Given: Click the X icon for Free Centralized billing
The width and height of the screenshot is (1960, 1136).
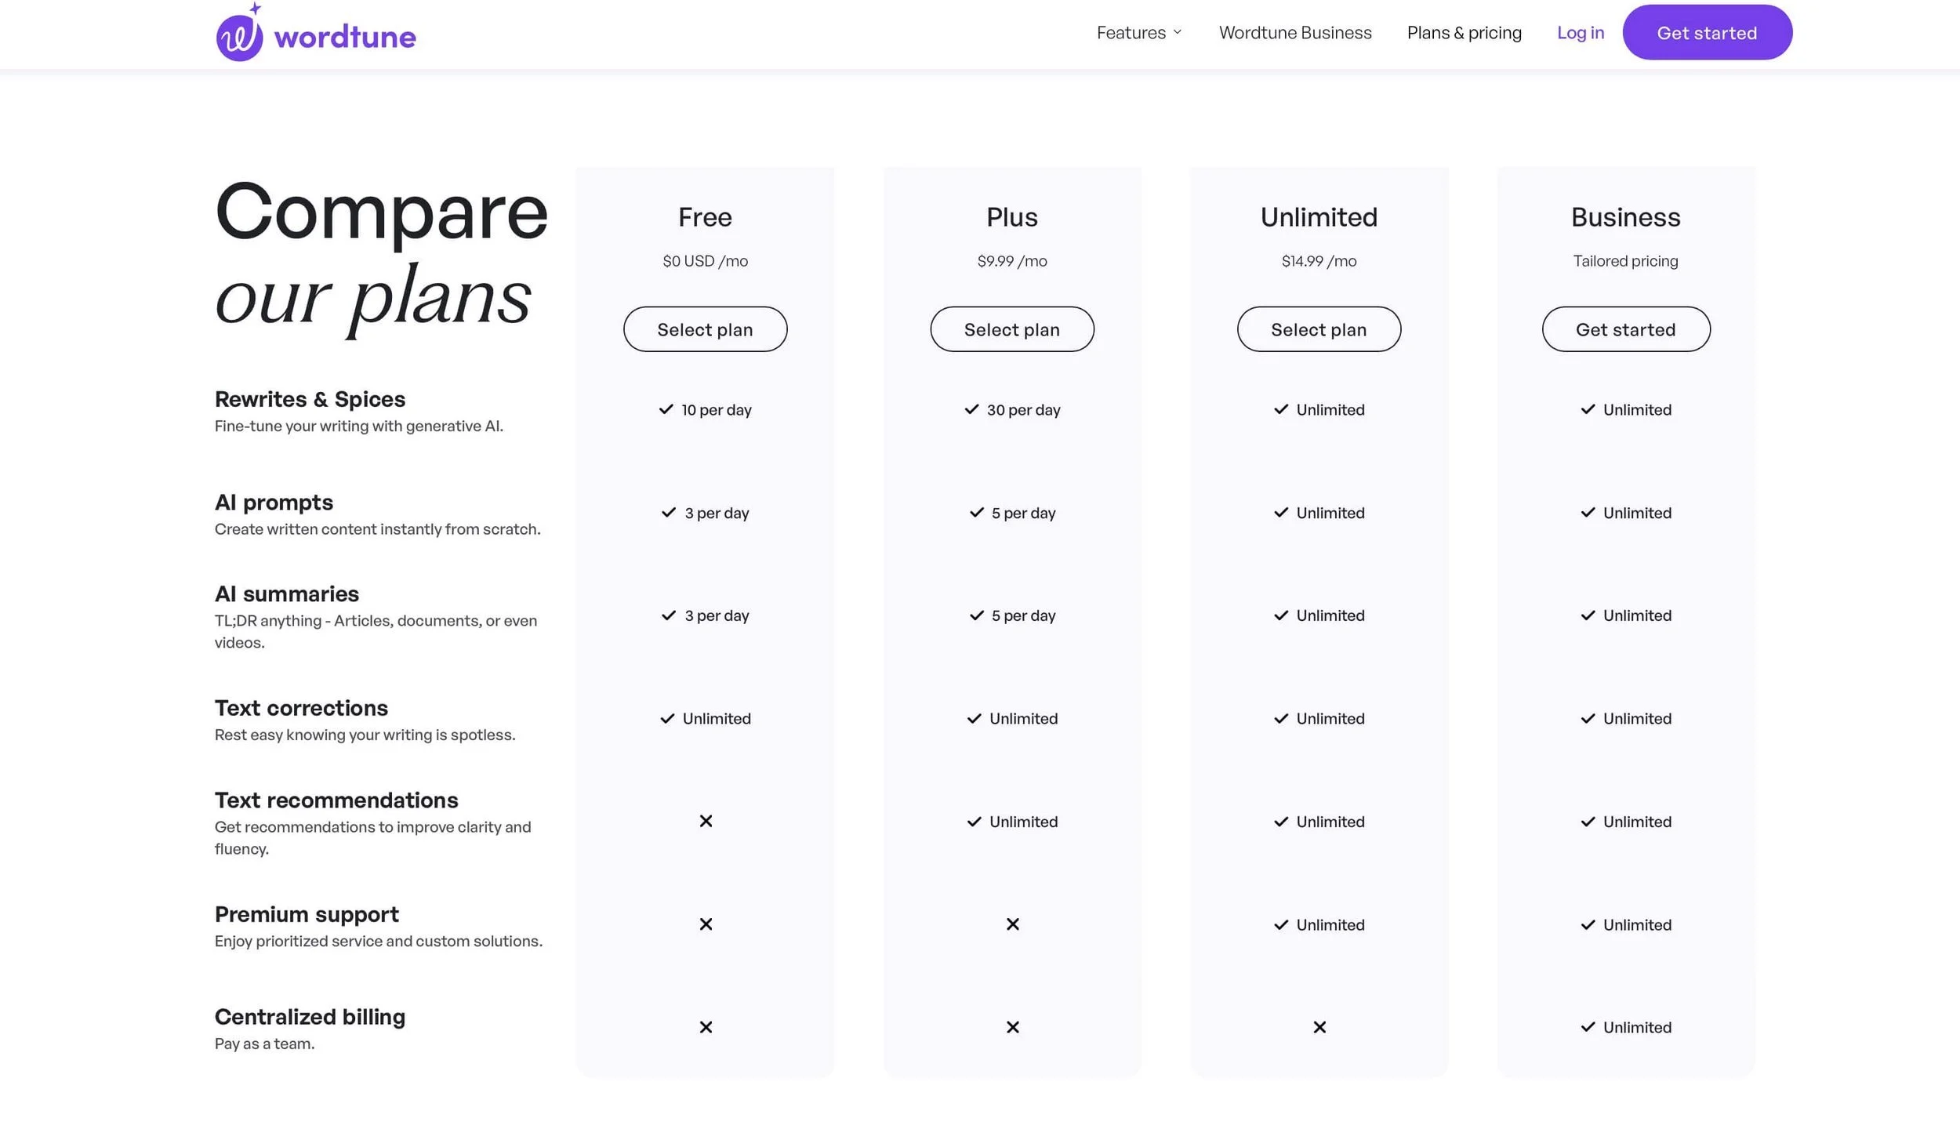Looking at the screenshot, I should [706, 1027].
